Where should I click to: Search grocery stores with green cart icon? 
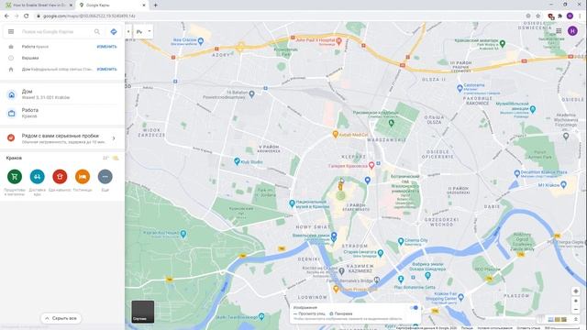(15, 177)
